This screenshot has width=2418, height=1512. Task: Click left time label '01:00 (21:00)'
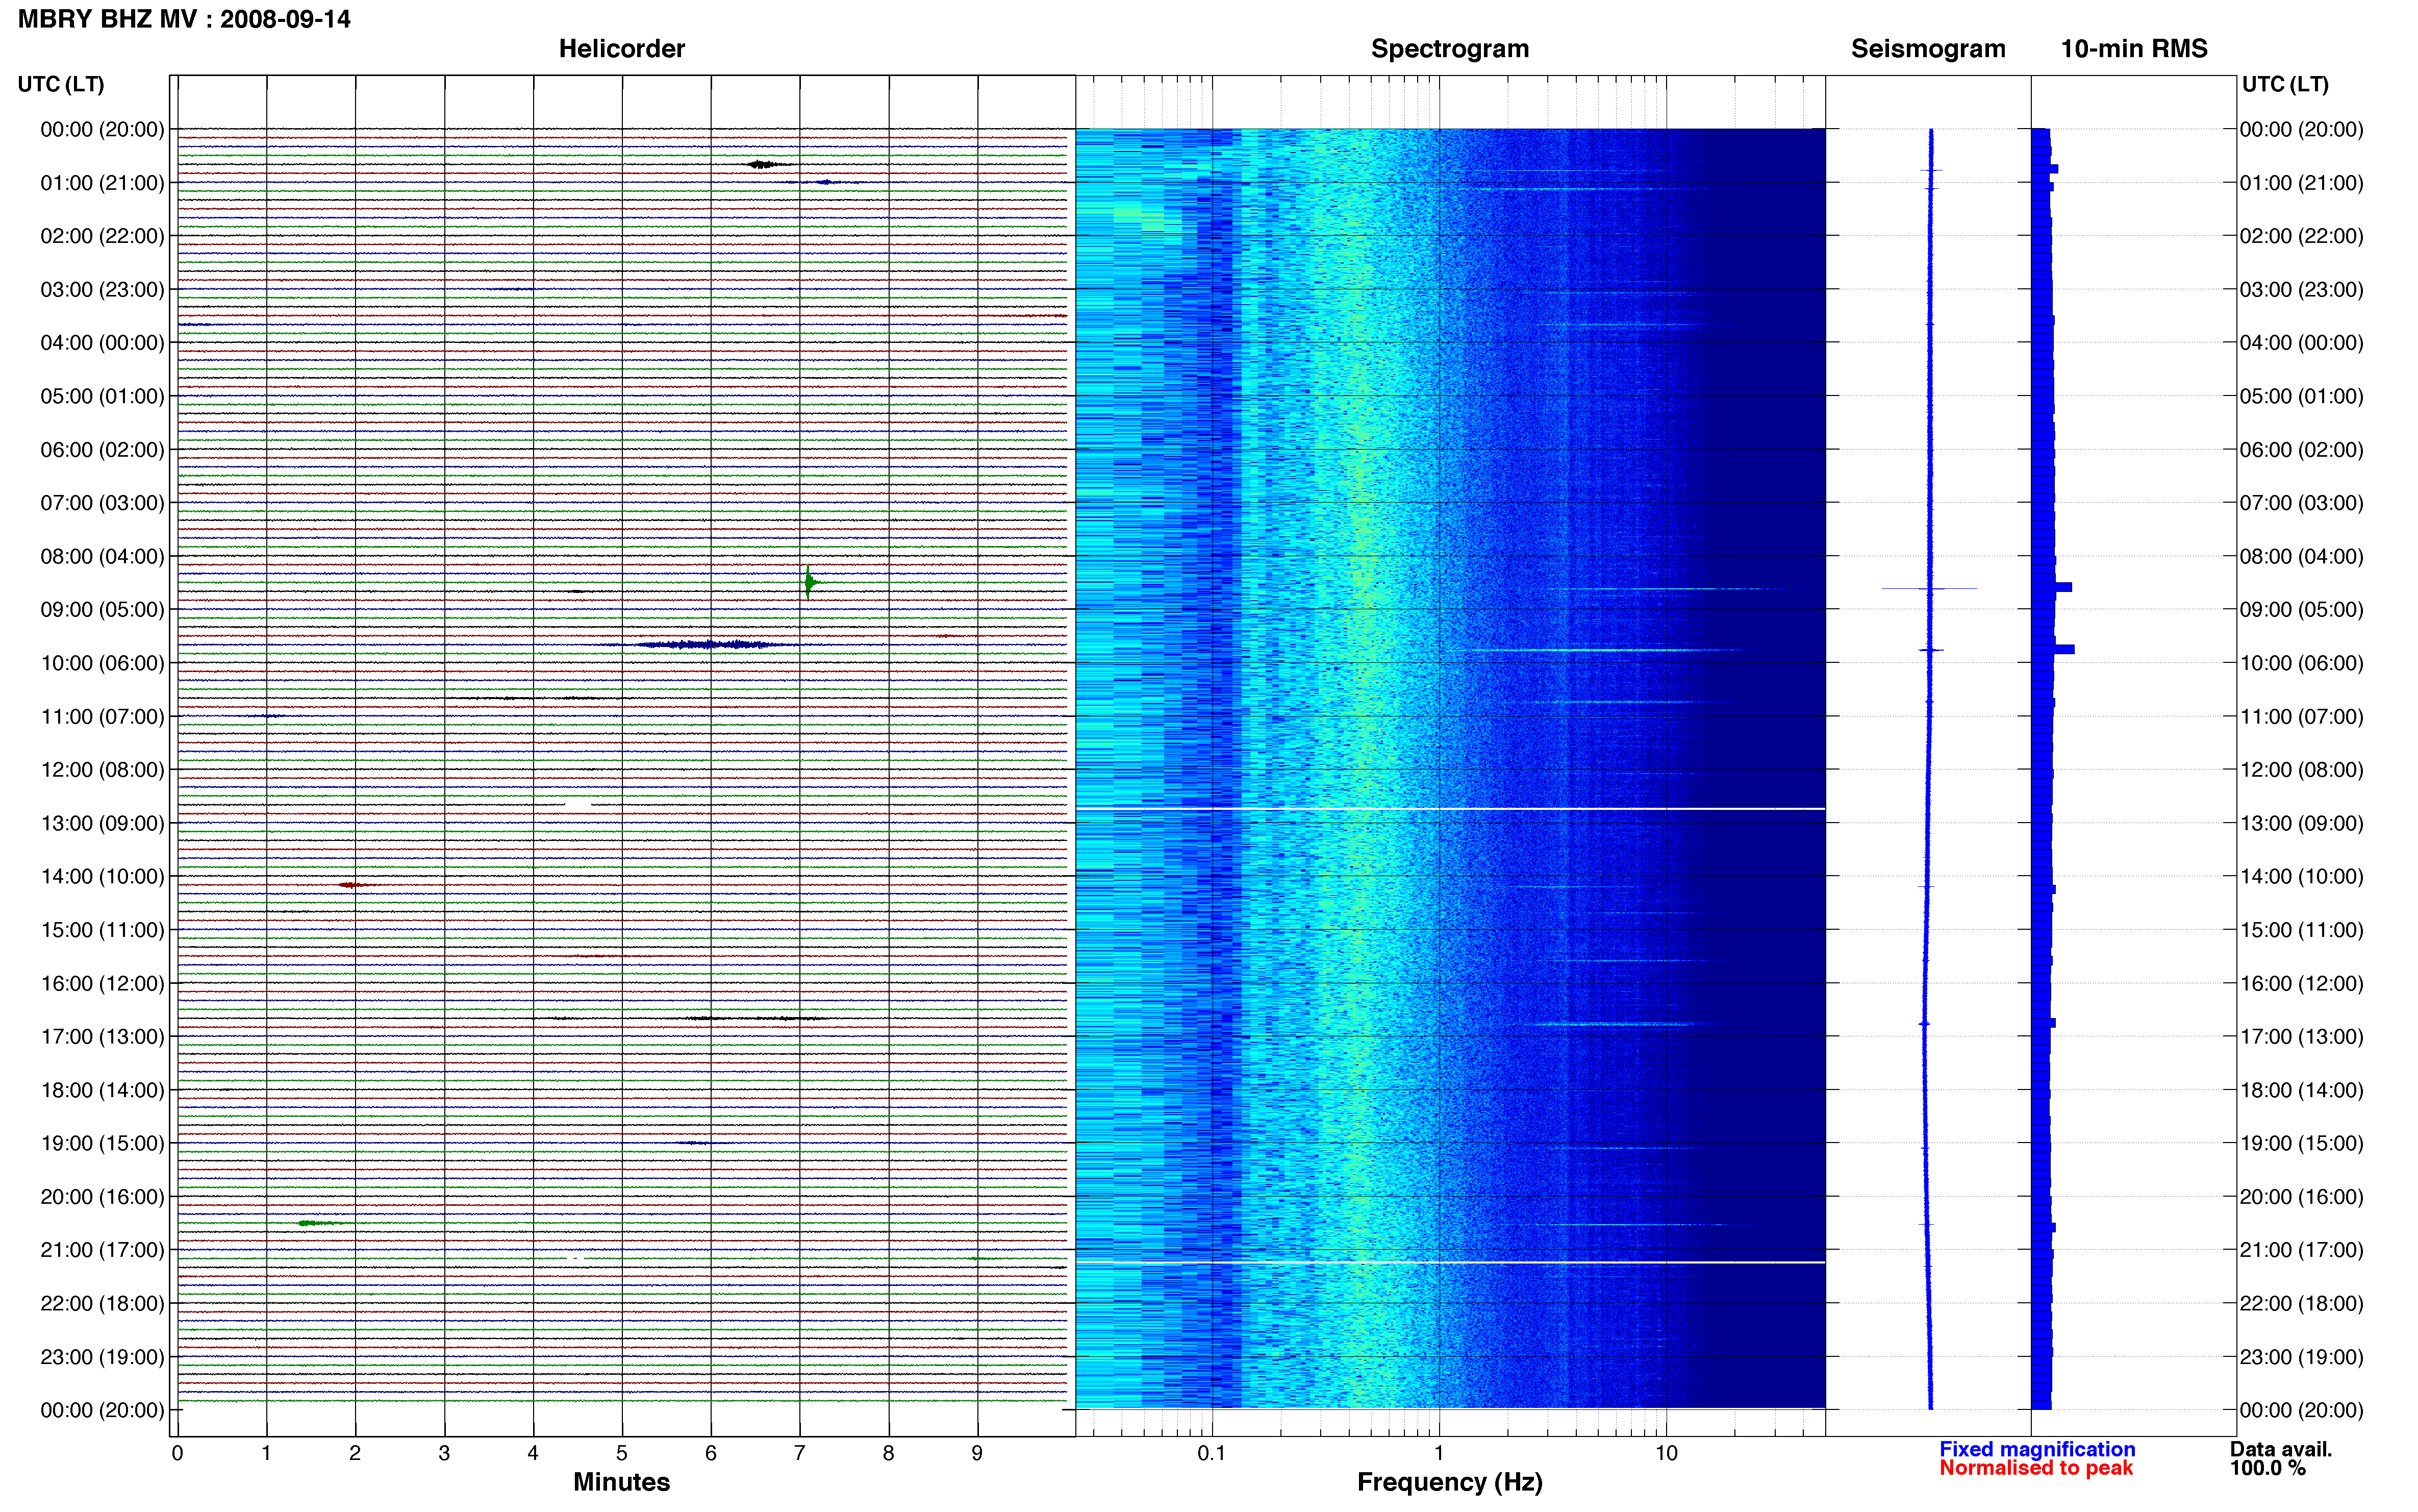(102, 183)
